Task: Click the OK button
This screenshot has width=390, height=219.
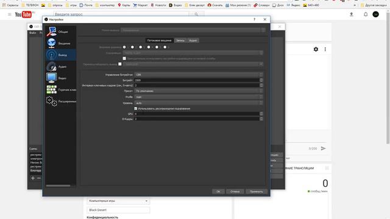Action: [x=218, y=192]
